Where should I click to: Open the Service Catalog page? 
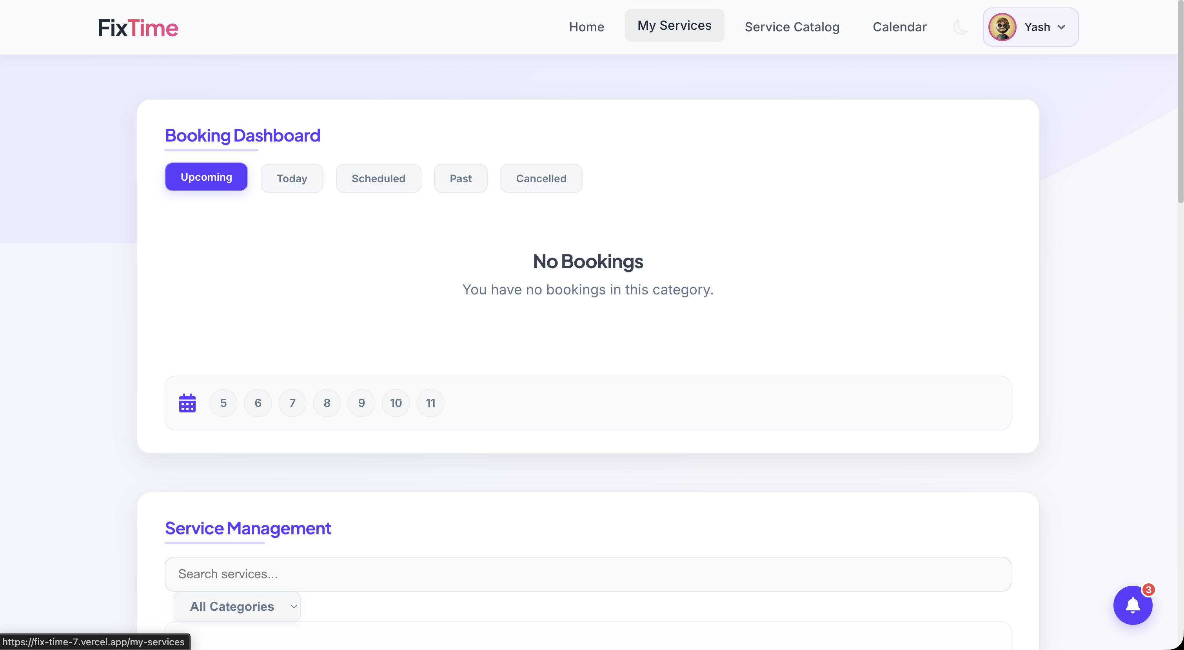(x=792, y=27)
